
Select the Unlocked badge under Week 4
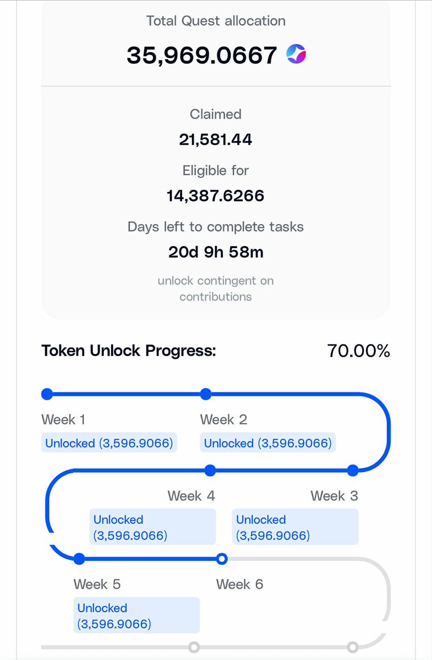(152, 527)
